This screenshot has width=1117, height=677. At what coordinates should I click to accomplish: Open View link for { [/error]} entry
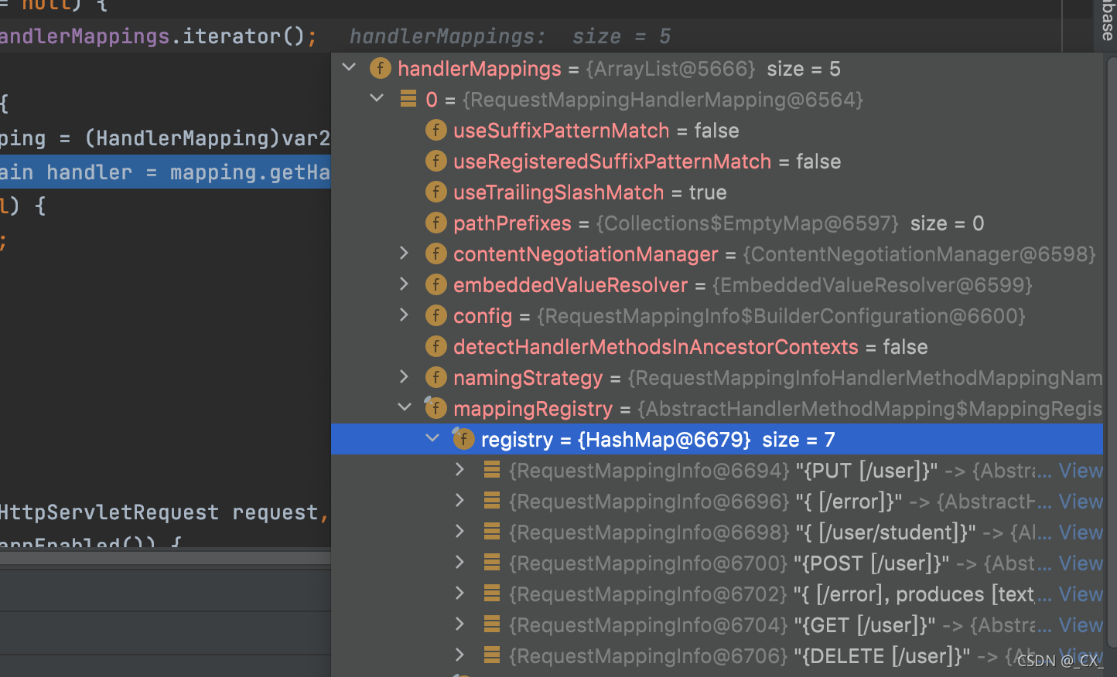coord(1081,501)
